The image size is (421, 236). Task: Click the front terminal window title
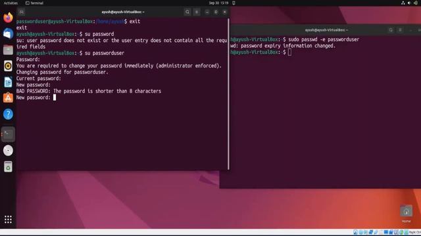(x=123, y=12)
